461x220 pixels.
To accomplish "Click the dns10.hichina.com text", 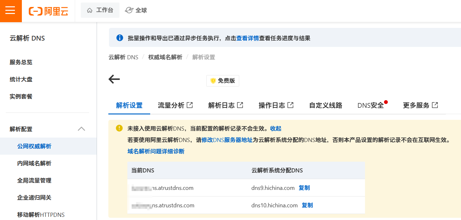I will (x=275, y=205).
